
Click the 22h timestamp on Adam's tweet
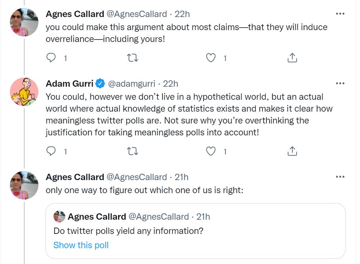point(171,84)
